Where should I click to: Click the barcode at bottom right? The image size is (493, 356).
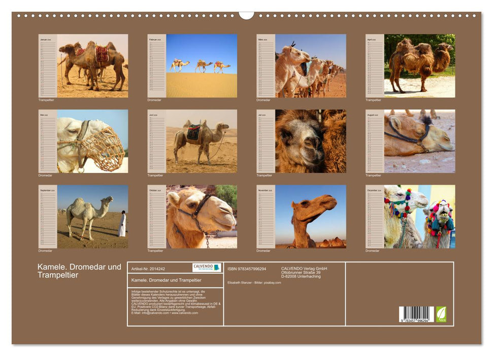pos(416,314)
